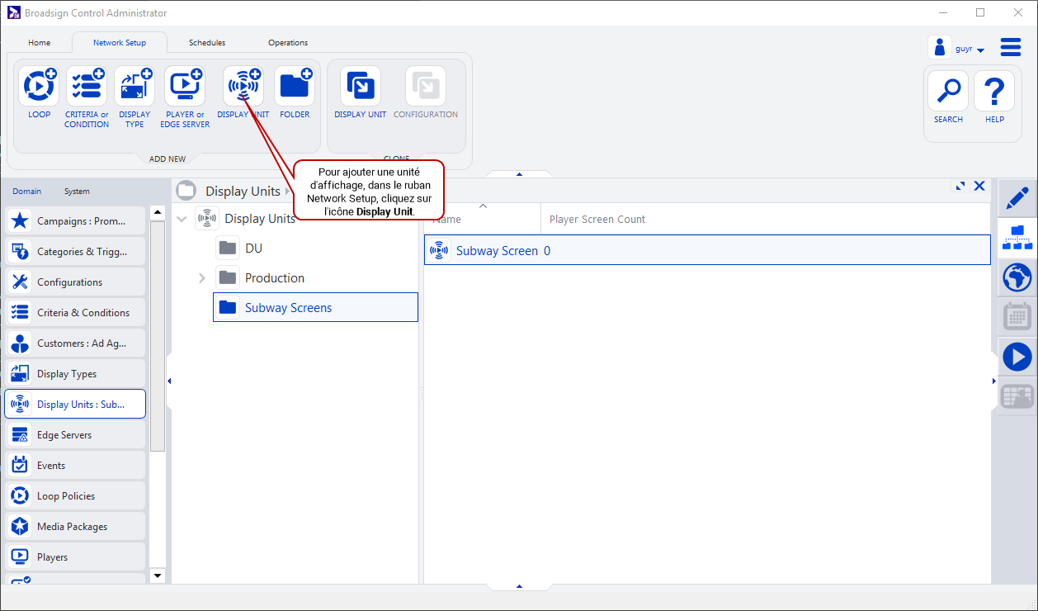The height and width of the screenshot is (611, 1038).
Task: Open the Search tool
Action: coord(948,91)
